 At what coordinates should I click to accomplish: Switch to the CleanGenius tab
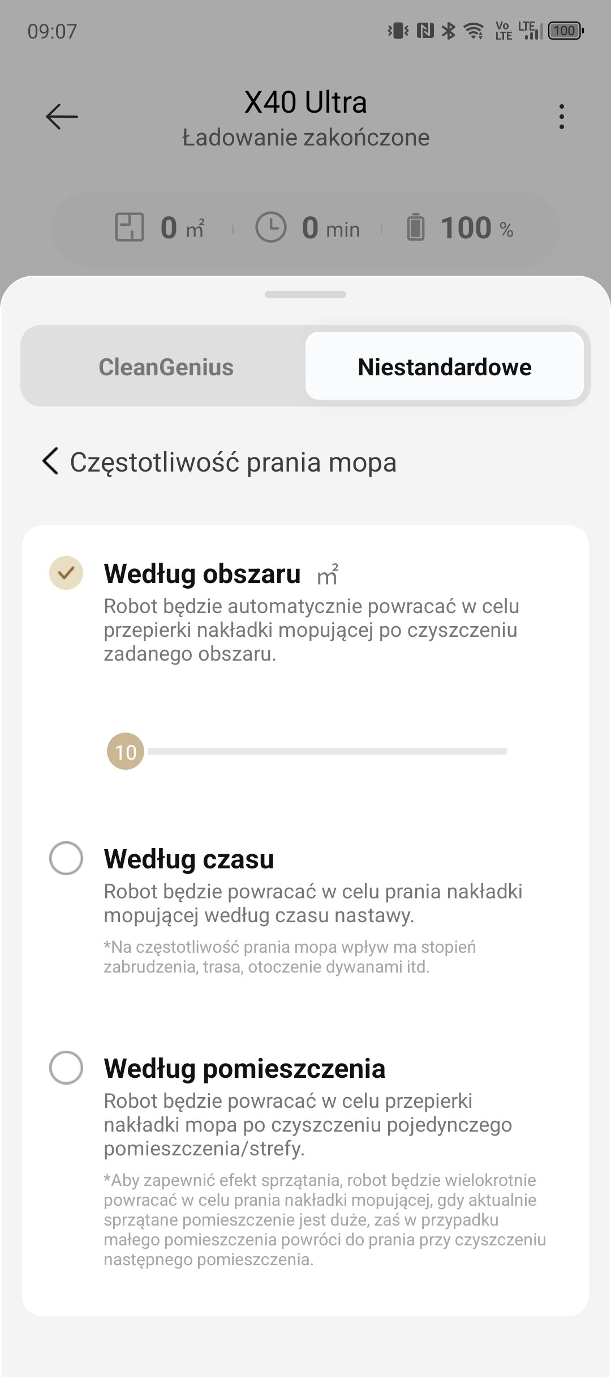click(166, 366)
